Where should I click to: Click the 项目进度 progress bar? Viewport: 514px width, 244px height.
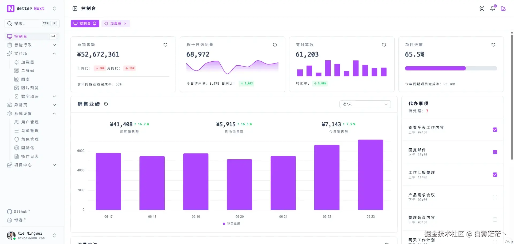451,68
